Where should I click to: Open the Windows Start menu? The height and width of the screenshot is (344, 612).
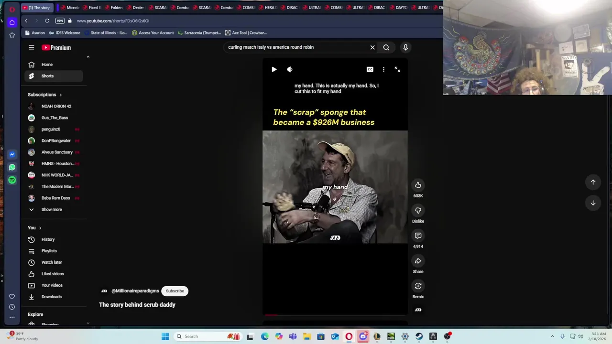click(x=165, y=336)
